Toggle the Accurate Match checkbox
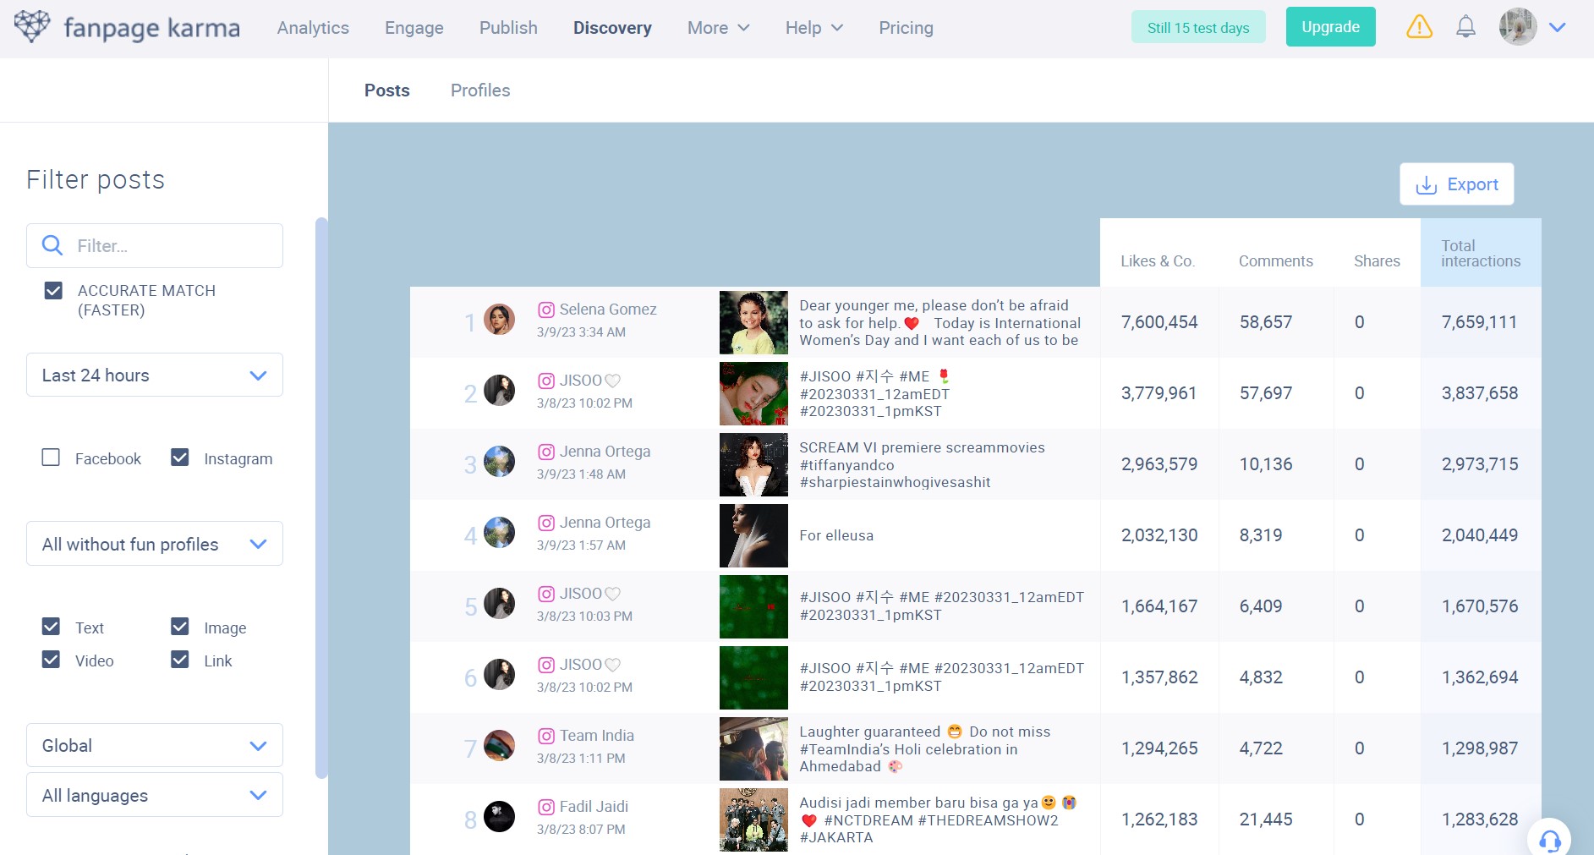 (53, 291)
